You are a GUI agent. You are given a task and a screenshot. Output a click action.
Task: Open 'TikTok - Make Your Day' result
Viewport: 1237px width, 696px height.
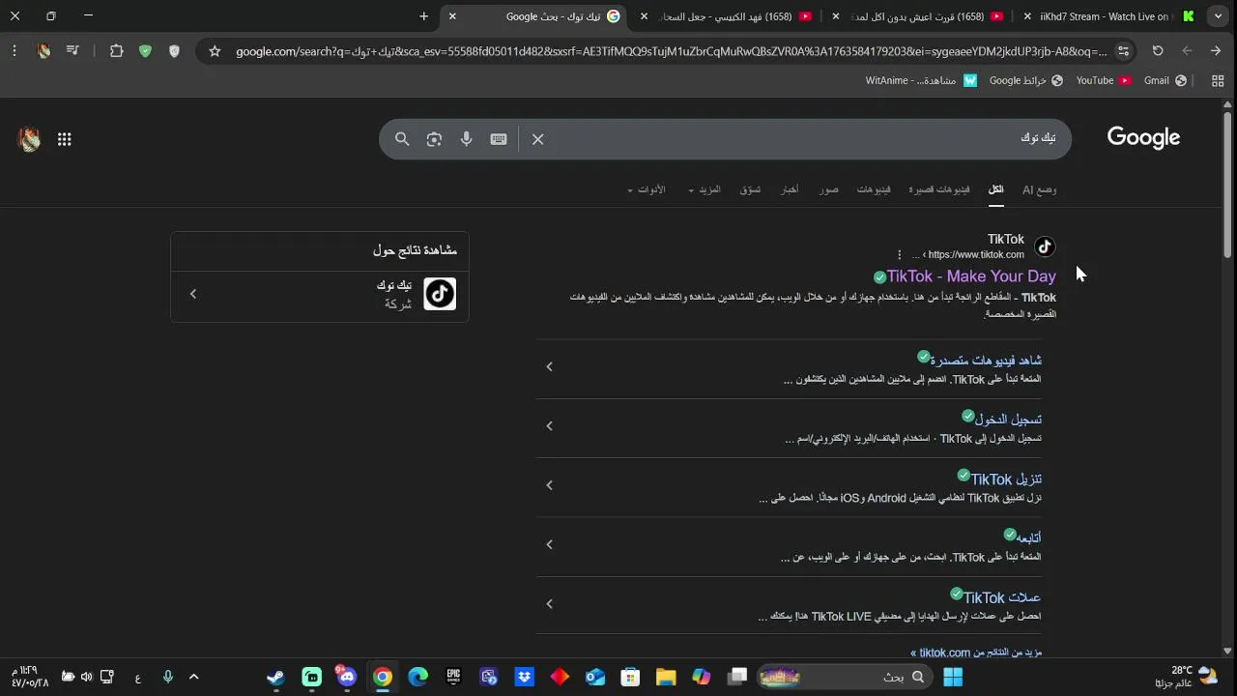[x=971, y=276]
